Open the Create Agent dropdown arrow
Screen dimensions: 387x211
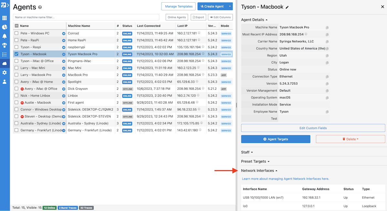point(230,6)
